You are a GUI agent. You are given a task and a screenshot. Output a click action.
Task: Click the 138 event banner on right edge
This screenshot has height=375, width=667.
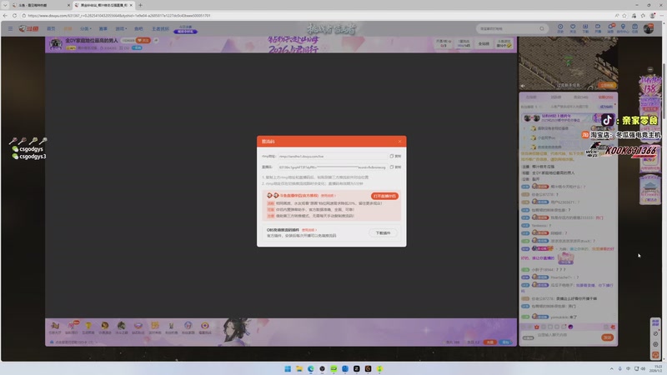[x=650, y=87]
